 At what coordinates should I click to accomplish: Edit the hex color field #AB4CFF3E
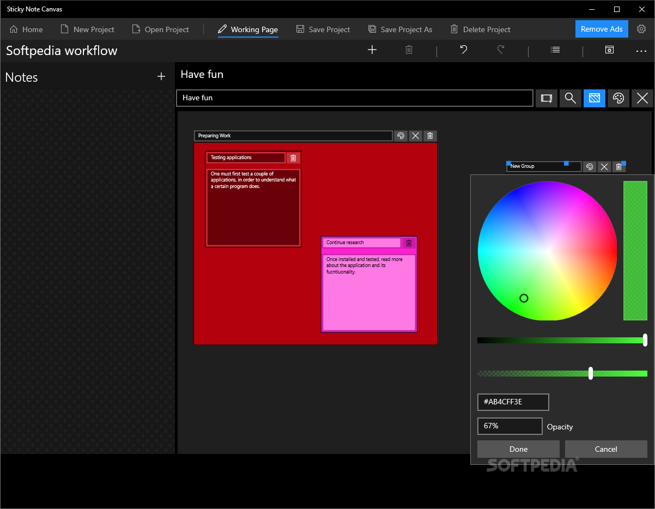coord(513,402)
